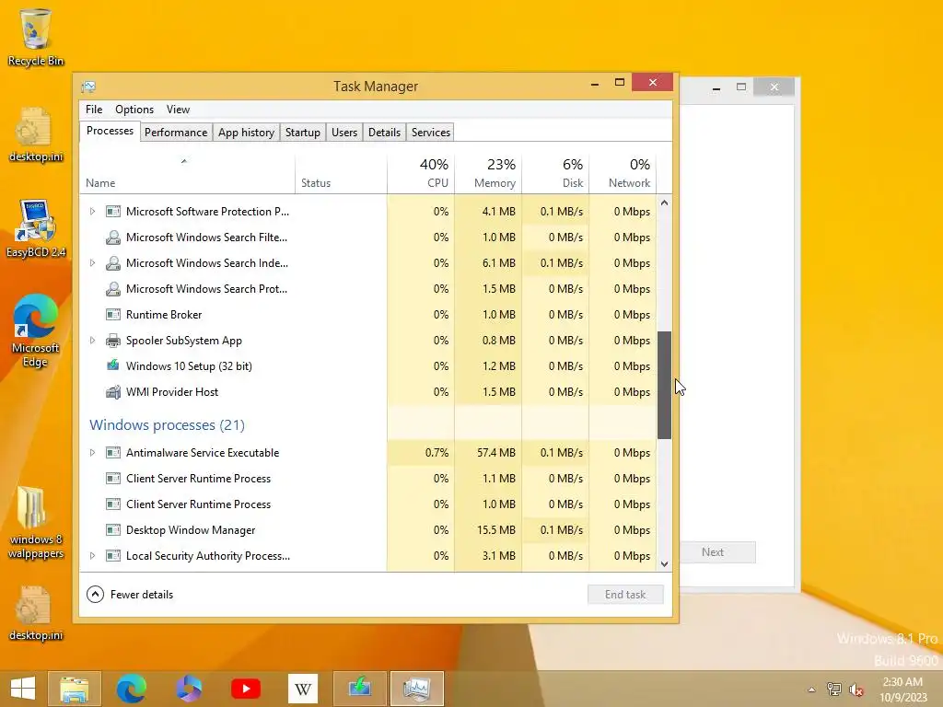Select the Microsoft Edge desktop shortcut
The width and height of the screenshot is (943, 707).
(36, 330)
